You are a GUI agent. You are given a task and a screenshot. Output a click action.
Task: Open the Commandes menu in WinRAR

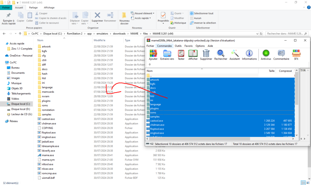click(x=165, y=46)
